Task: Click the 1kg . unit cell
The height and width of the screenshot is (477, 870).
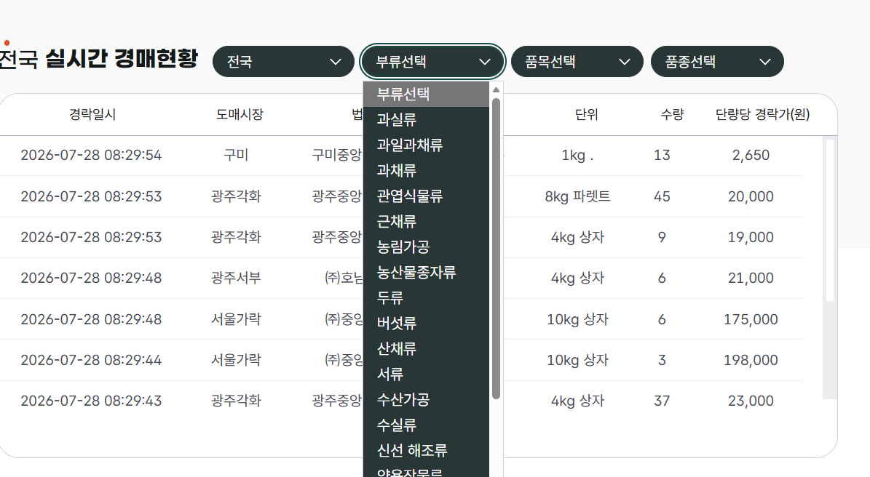Action: pyautogui.click(x=577, y=156)
